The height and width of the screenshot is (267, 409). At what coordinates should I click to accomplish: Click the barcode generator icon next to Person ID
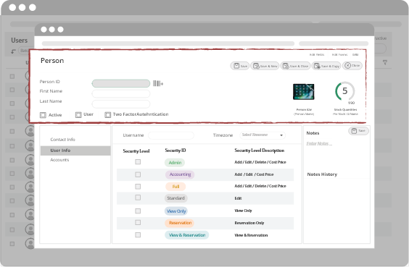158,83
